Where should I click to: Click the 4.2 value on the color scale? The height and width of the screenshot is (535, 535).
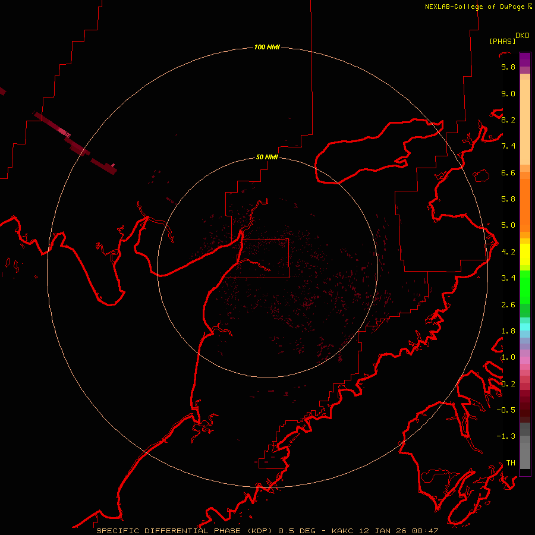click(x=508, y=252)
